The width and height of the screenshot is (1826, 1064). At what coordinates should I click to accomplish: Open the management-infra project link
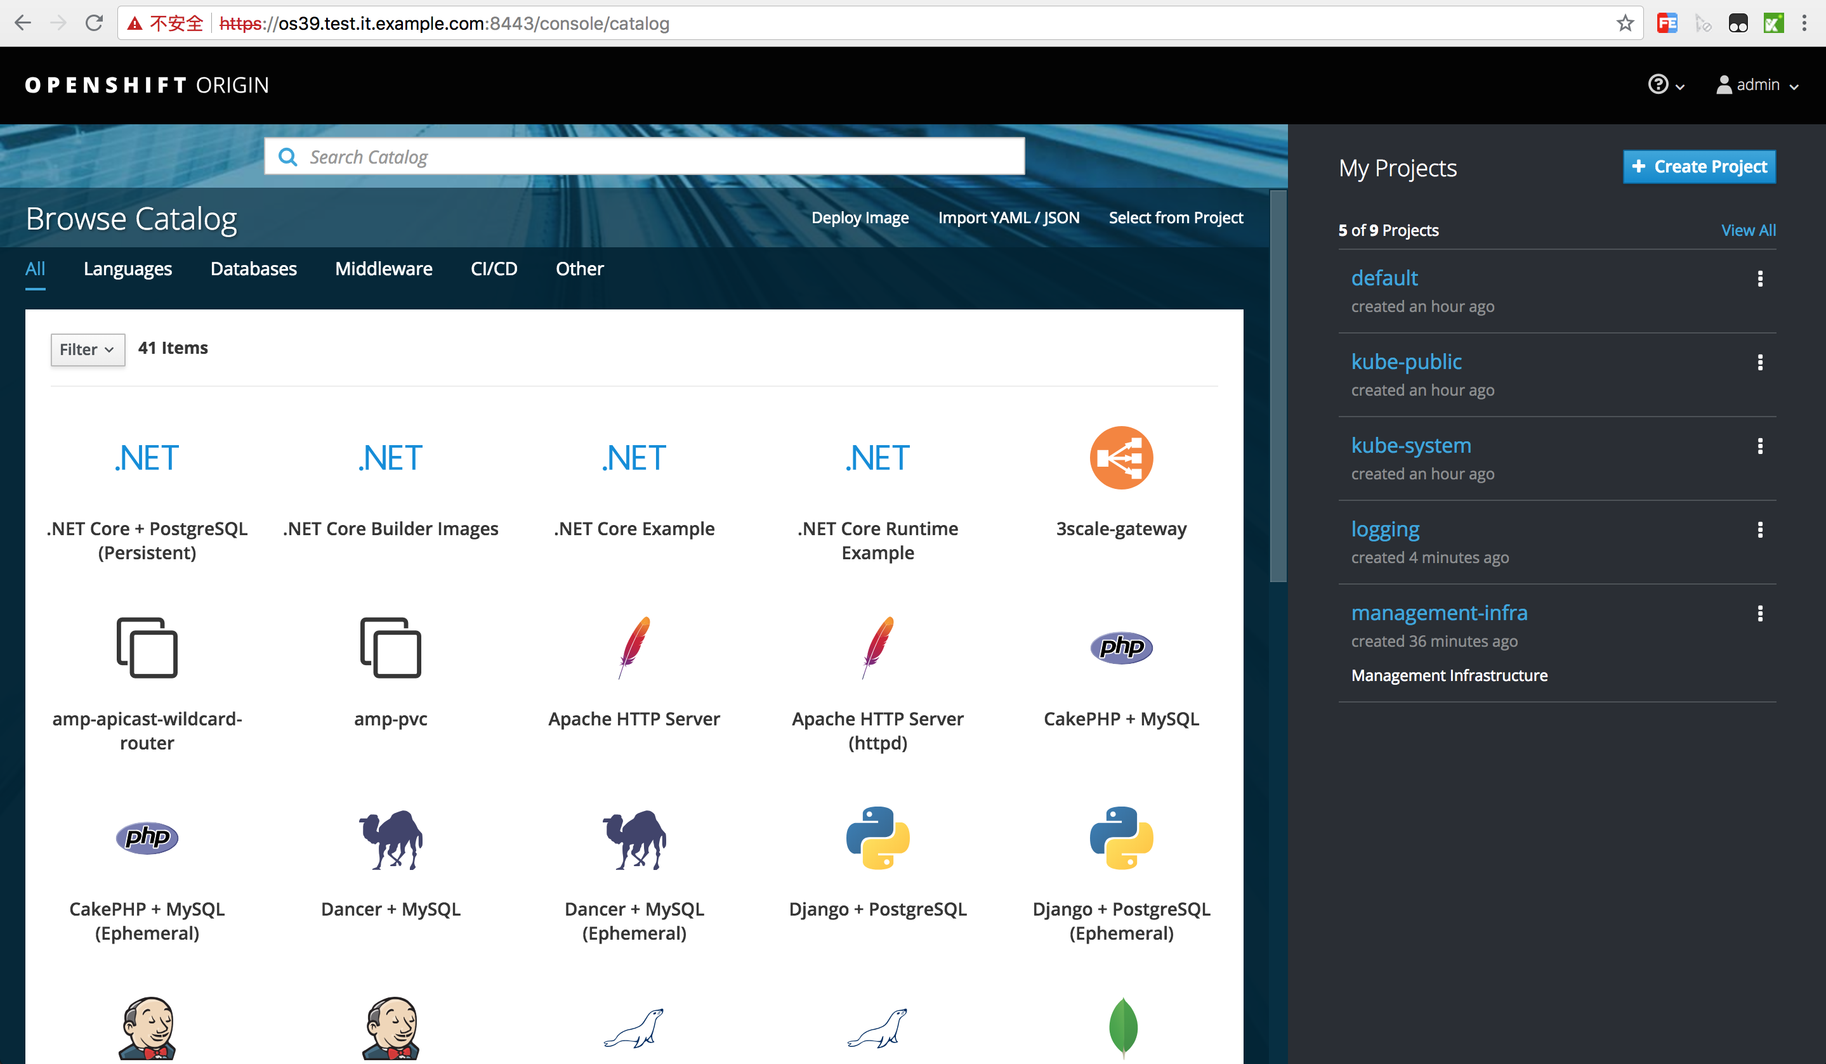click(1438, 612)
